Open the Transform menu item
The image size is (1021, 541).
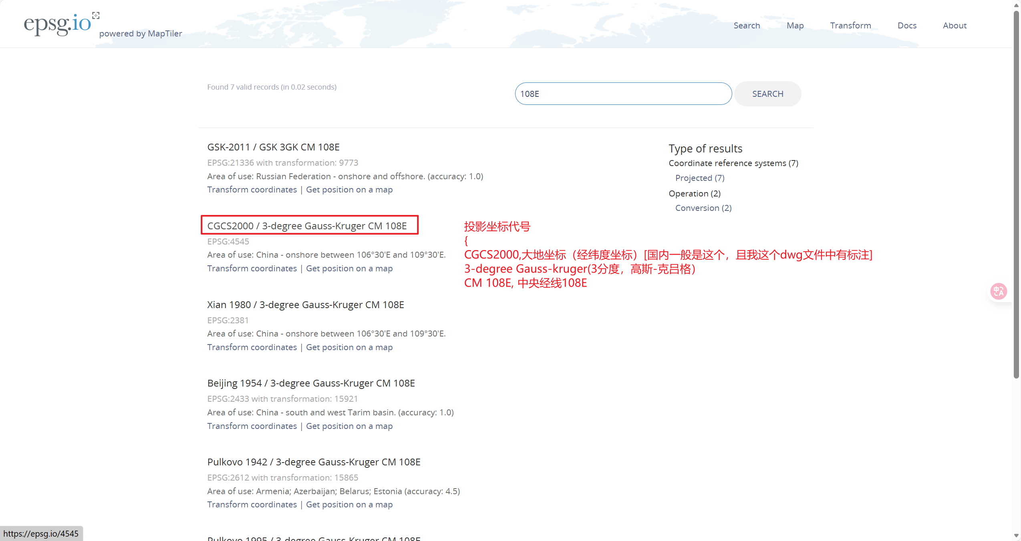tap(850, 26)
